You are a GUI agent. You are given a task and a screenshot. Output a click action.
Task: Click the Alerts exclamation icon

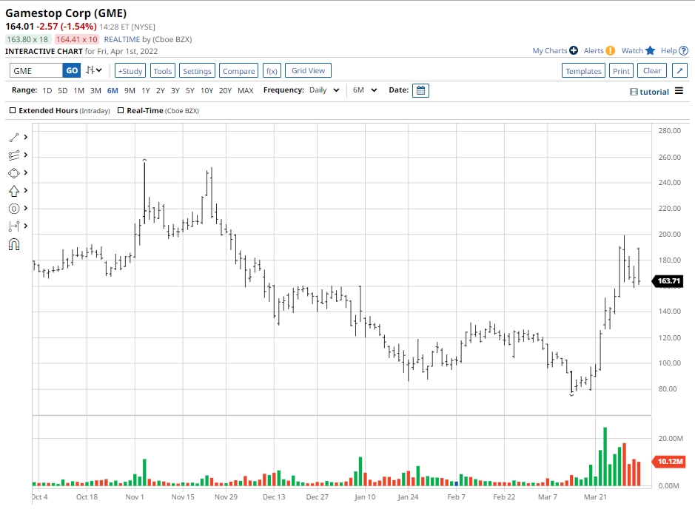(x=611, y=50)
